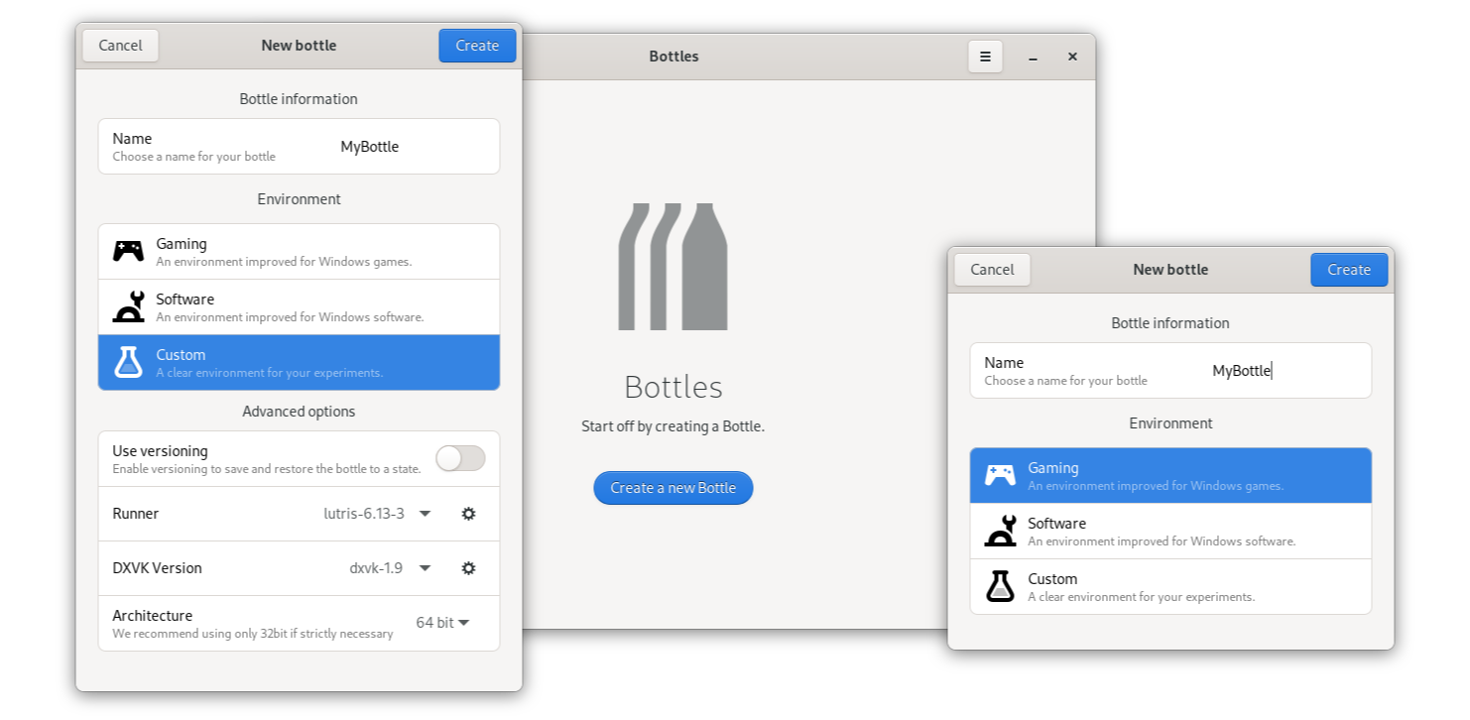Enable the Use versioning switch
Image resolution: width=1470 pixels, height=720 pixels.
click(x=459, y=457)
